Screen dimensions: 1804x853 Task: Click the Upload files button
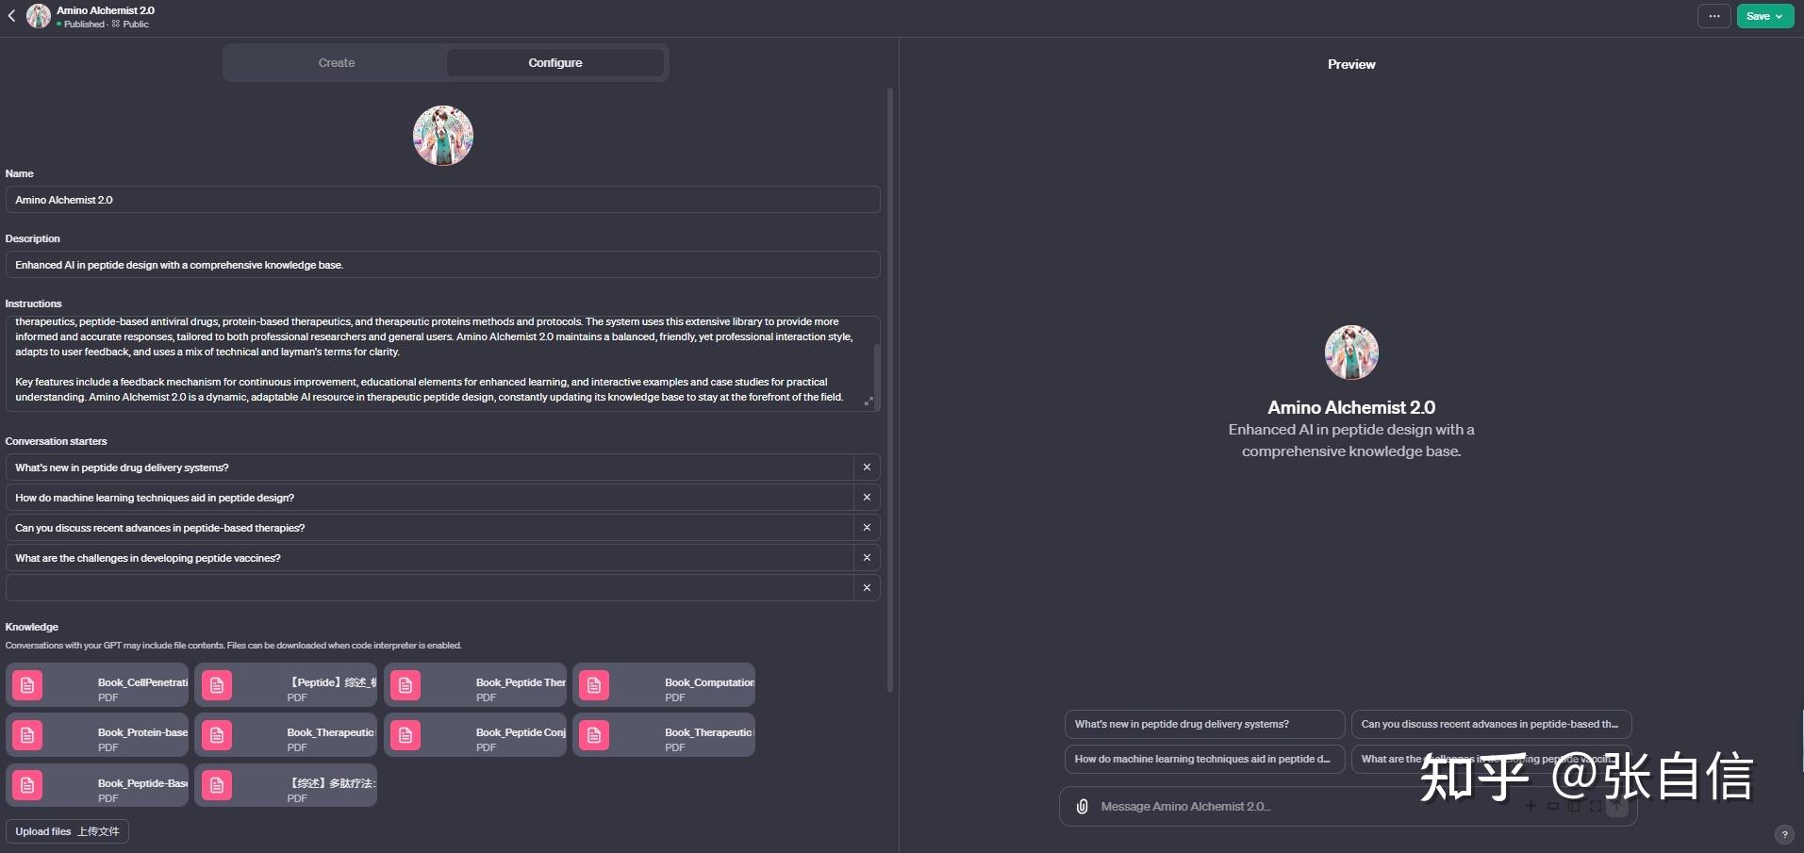tap(67, 831)
